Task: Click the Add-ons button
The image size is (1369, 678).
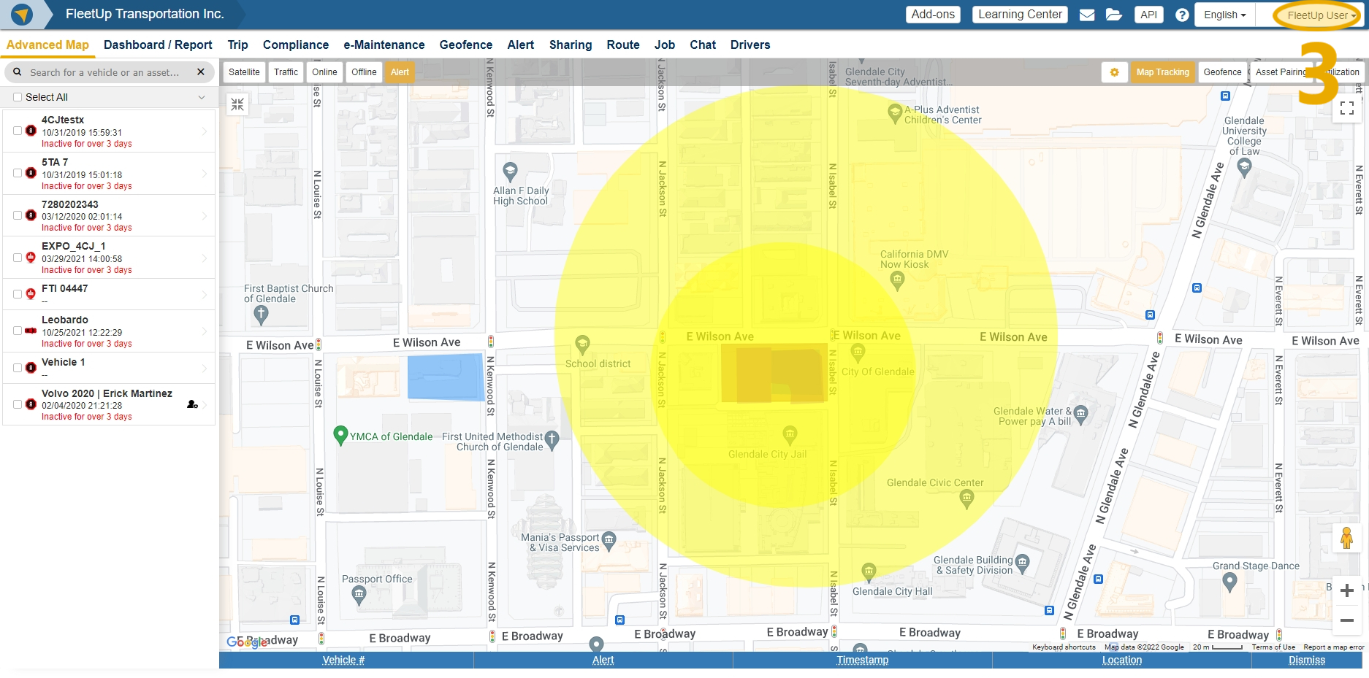Action: tap(933, 15)
